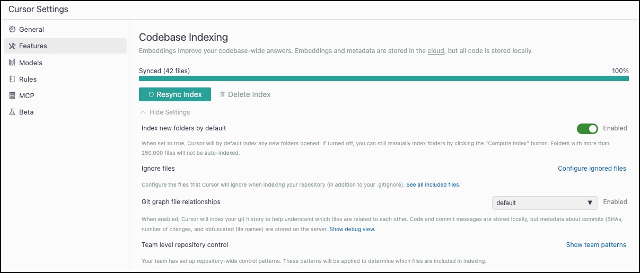The image size is (640, 273).
Task: Toggle Index new folders by default switch
Action: click(x=587, y=129)
